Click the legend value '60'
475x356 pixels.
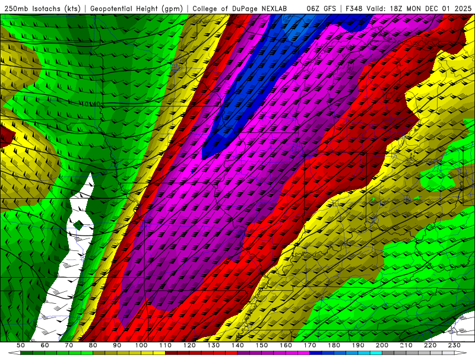[45, 345]
